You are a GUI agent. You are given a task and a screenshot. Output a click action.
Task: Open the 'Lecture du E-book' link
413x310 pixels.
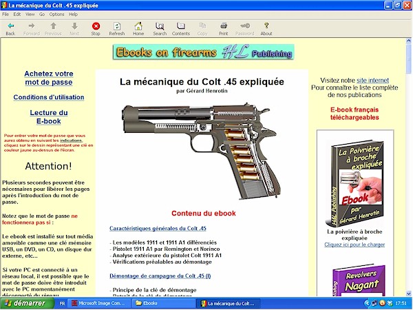click(49, 117)
